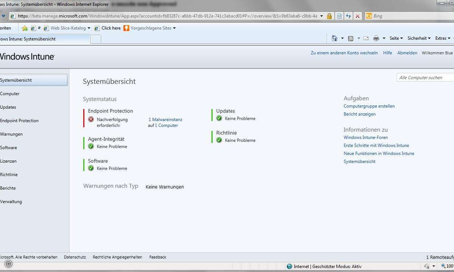Stop loading with the red X icon

point(358,16)
